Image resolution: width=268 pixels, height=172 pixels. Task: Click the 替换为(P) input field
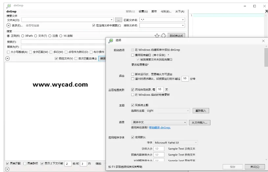[63, 47]
